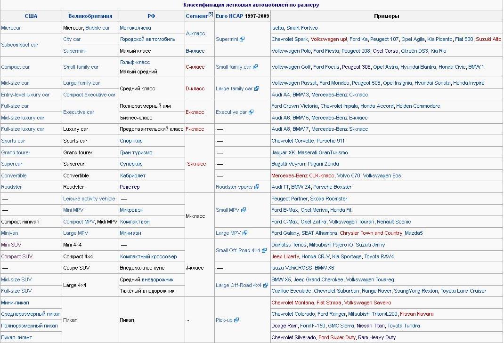Open the Full-size luxury car link
This screenshot has height=343, width=504.
[23, 129]
